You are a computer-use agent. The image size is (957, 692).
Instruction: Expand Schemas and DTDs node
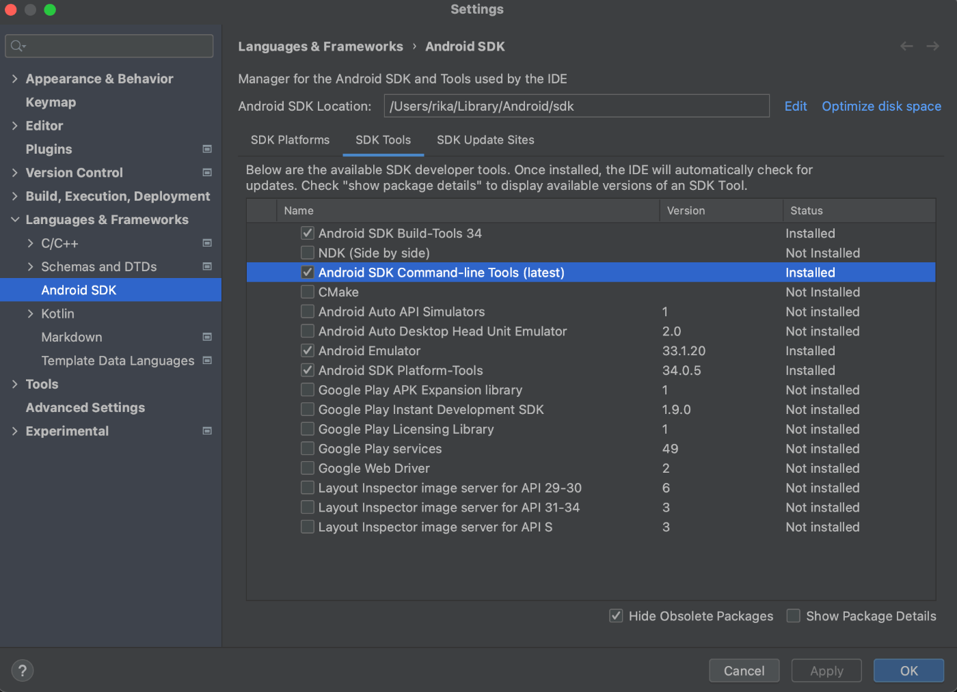coord(30,266)
